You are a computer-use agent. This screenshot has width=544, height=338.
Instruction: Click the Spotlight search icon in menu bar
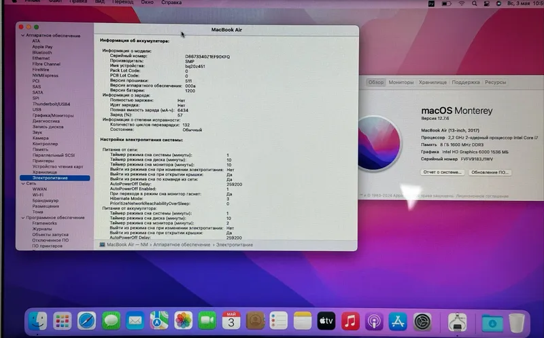pos(474,3)
